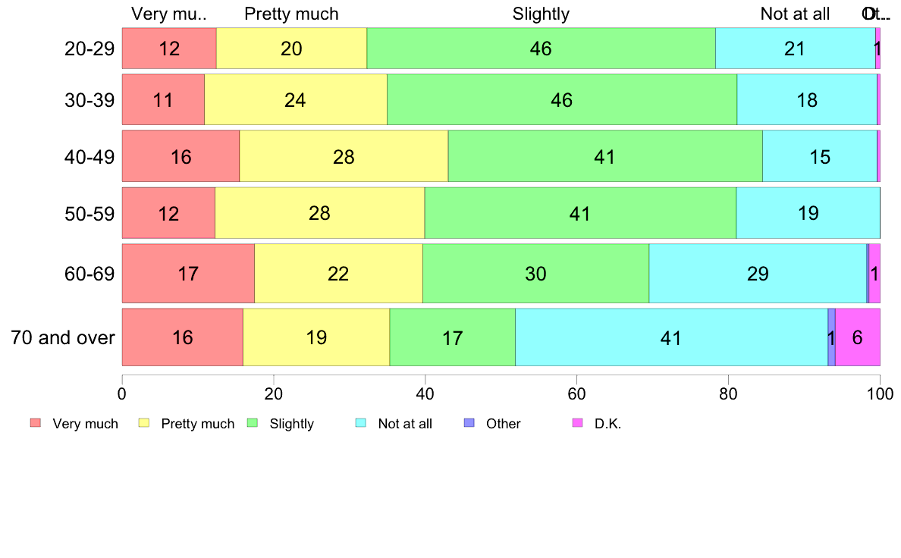Select the red 17 segment in the 60-69 bar
The width and height of the screenshot is (901, 558).
[188, 273]
